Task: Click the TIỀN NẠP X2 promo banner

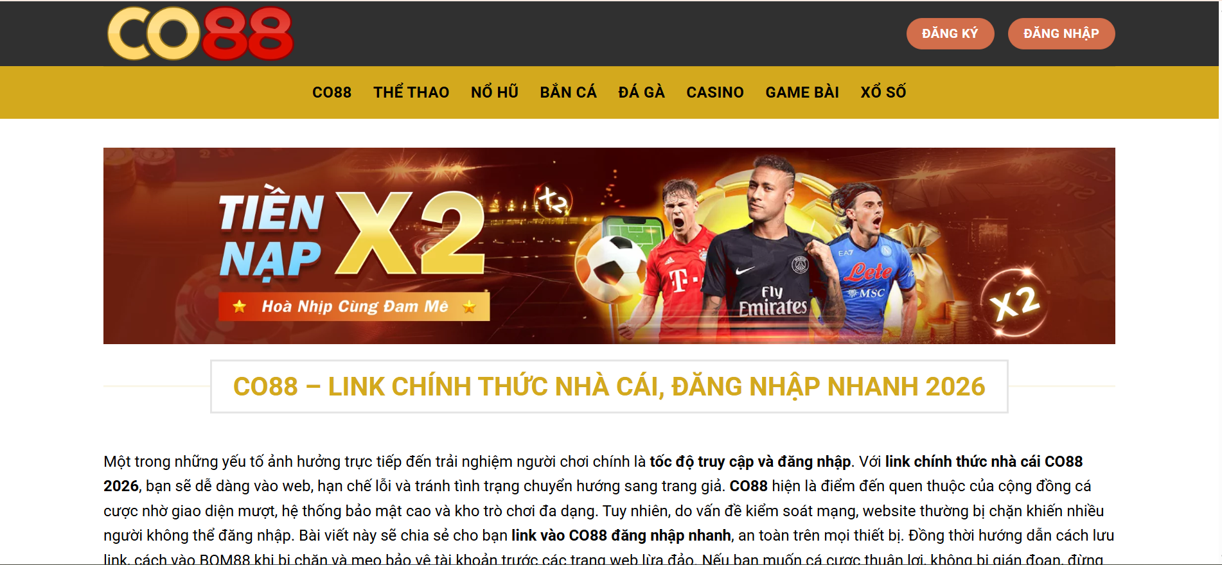Action: pos(609,246)
